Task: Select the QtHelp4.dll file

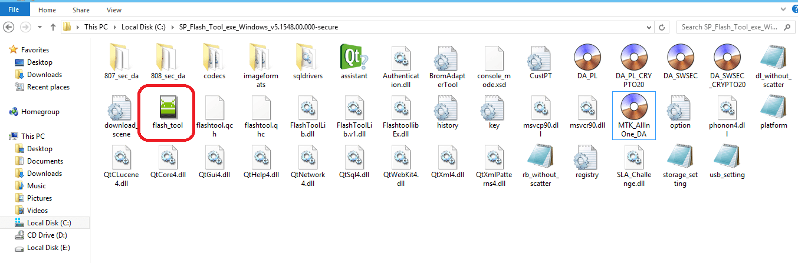Action: [260, 162]
